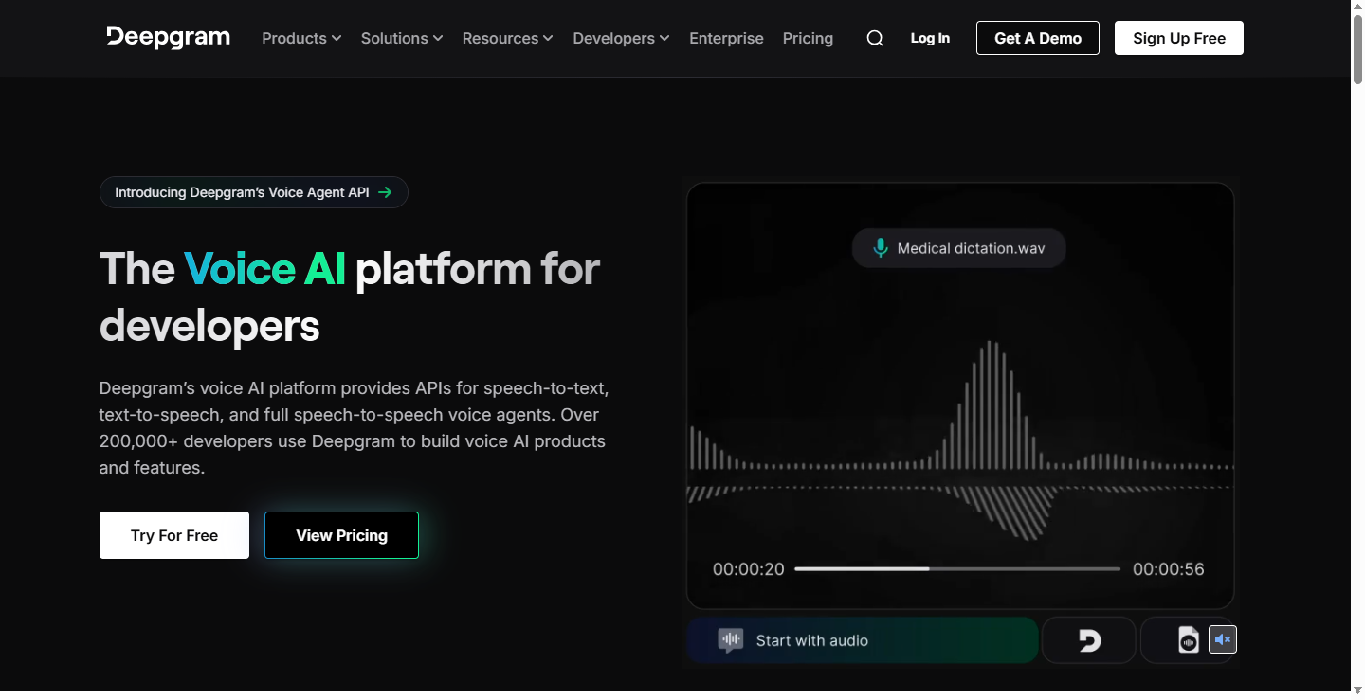Click the 00:00:56 total duration

(x=1169, y=569)
